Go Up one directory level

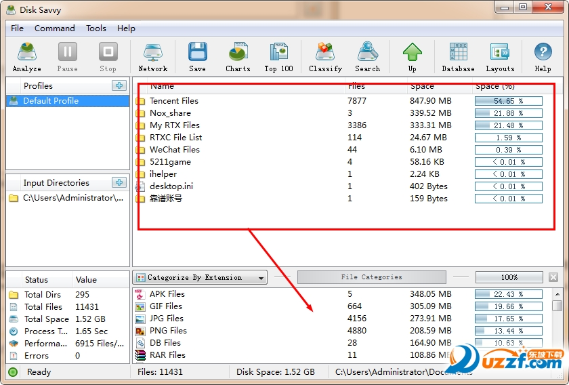pyautogui.click(x=413, y=57)
